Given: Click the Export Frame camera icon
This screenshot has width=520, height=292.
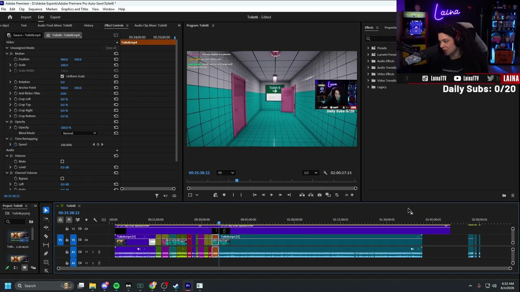Looking at the screenshot, I should (x=319, y=195).
